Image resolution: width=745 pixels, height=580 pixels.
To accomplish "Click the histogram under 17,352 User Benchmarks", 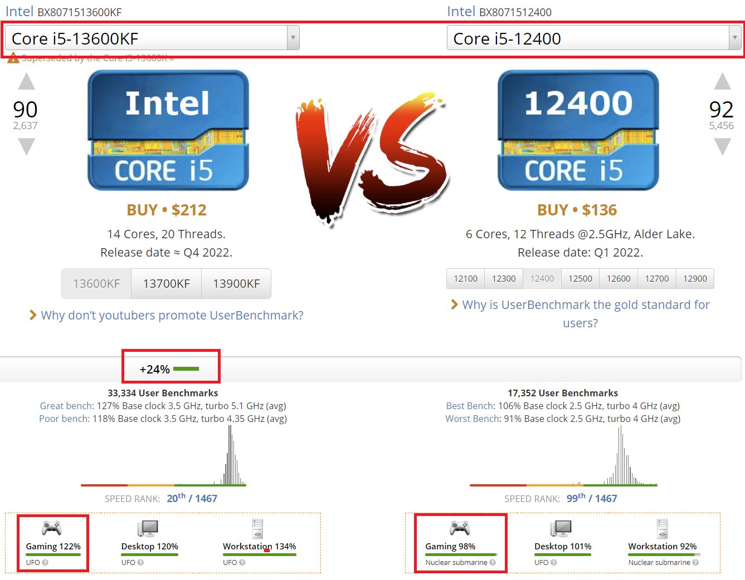I will [563, 456].
